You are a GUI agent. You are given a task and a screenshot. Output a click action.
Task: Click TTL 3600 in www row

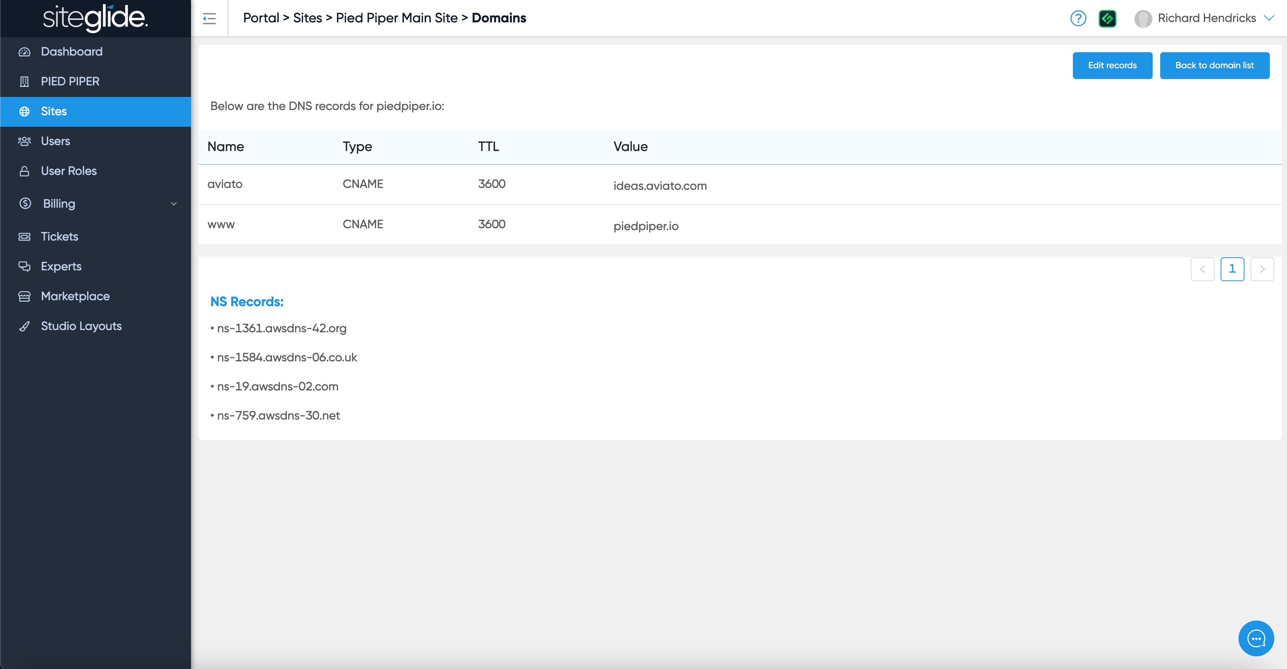(492, 224)
